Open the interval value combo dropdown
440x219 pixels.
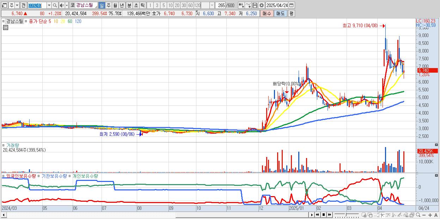tap(212, 5)
